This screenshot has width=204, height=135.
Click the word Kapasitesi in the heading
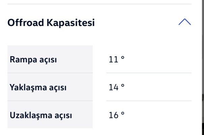71,23
